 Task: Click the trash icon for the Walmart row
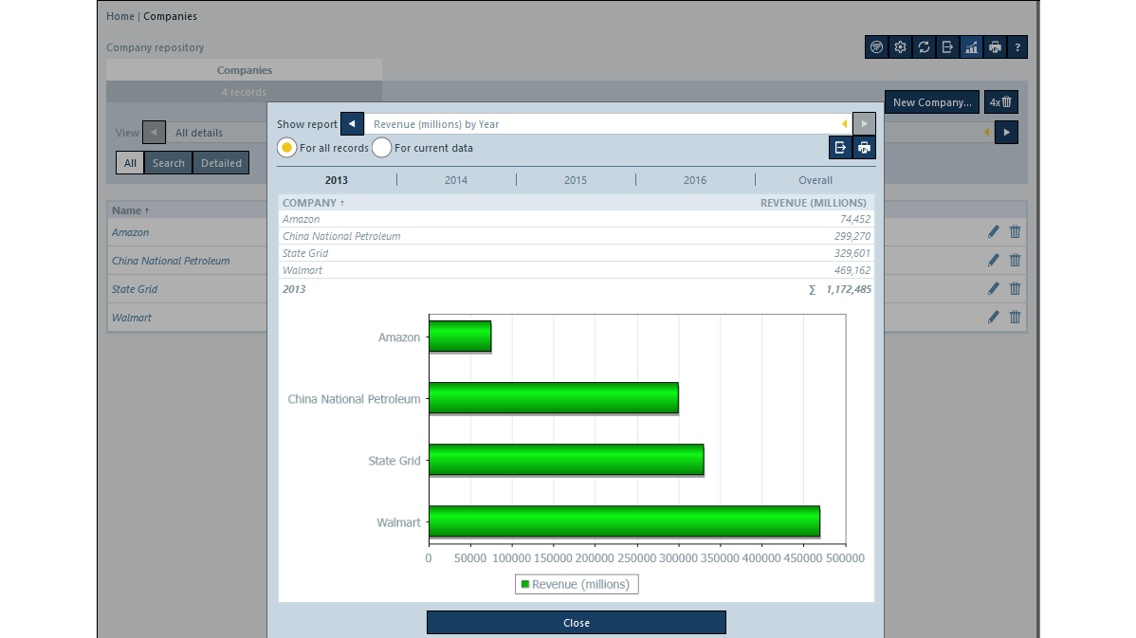coord(1015,318)
